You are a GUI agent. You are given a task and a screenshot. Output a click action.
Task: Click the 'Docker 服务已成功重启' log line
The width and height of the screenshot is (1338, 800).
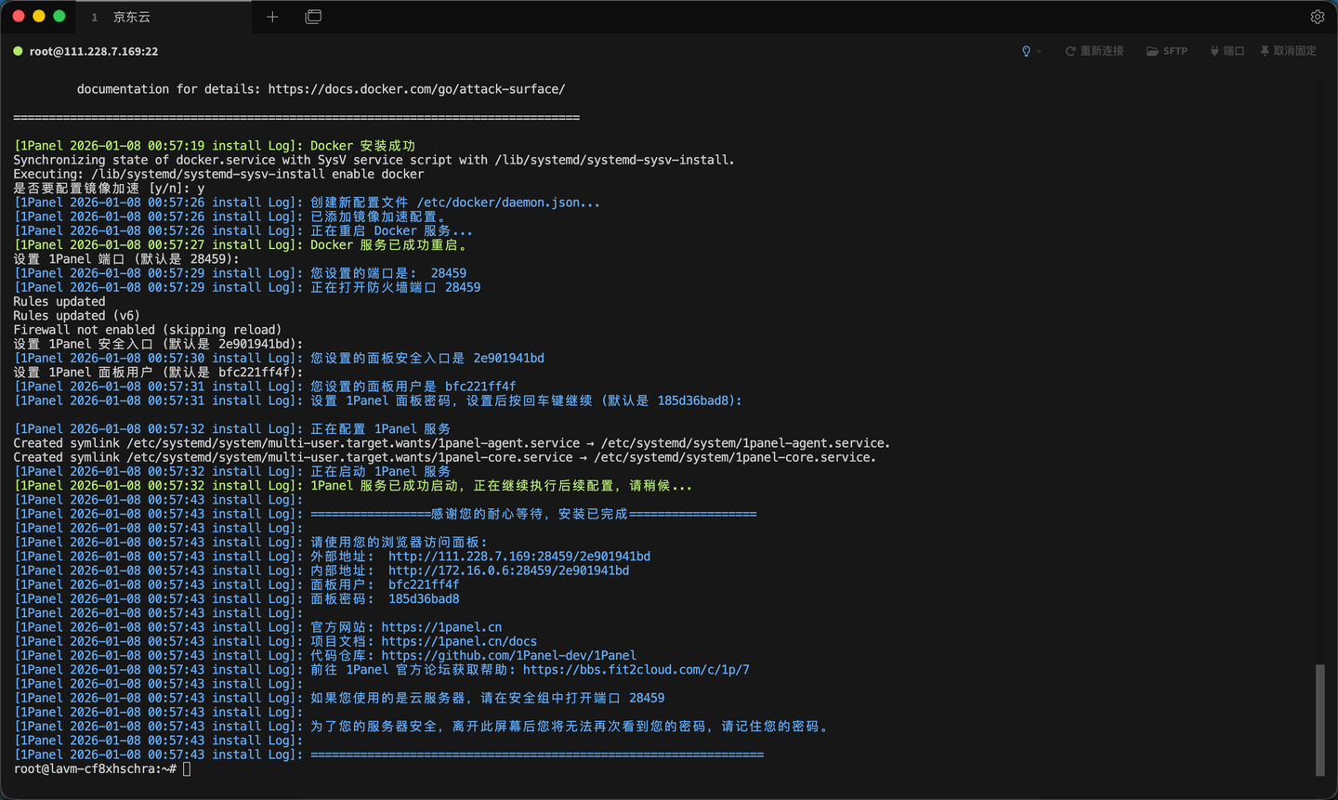point(243,245)
